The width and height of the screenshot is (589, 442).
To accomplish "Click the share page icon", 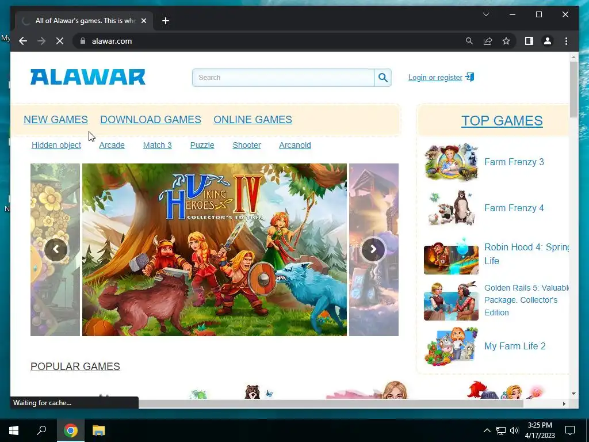I will tap(488, 41).
